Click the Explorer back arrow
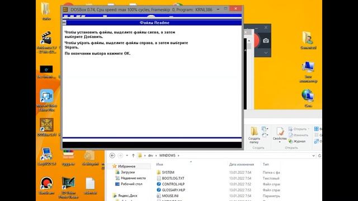Screen dimensions: 358x201 112,155
